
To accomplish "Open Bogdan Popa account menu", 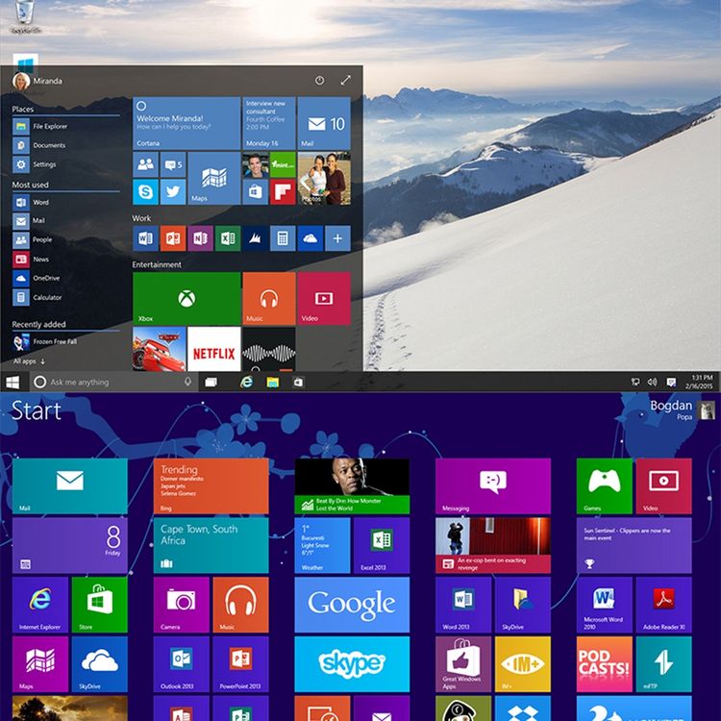I will pos(683,410).
